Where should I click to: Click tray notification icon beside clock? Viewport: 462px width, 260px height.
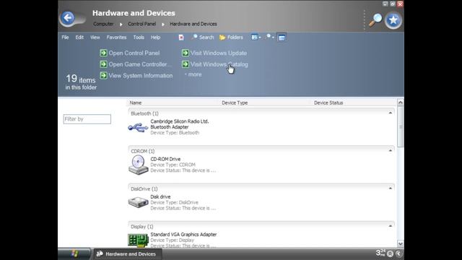(x=390, y=253)
